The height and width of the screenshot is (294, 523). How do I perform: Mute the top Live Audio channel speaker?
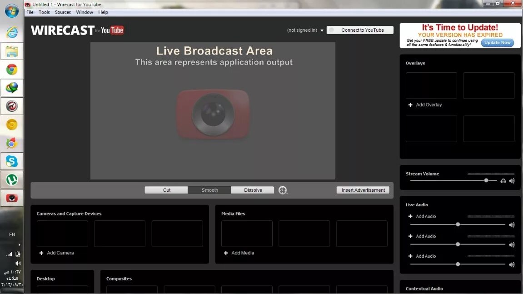tap(512, 225)
